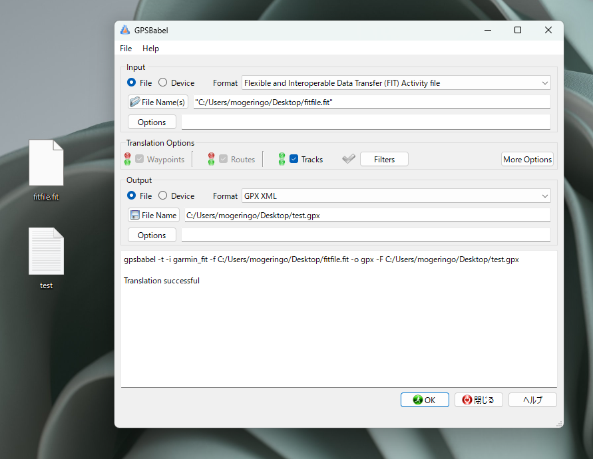Toggle the Routes checkbox
The width and height of the screenshot is (593, 459).
[x=224, y=159]
